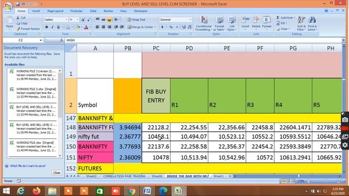
Task: Click the insert function fx icon
Action: [x=62, y=40]
